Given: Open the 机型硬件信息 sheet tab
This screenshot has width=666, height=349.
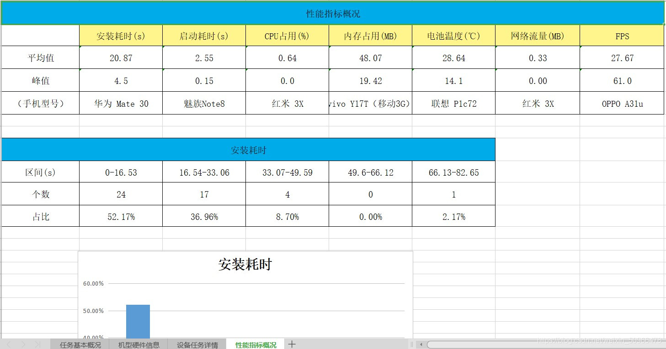Looking at the screenshot, I should 138,344.
